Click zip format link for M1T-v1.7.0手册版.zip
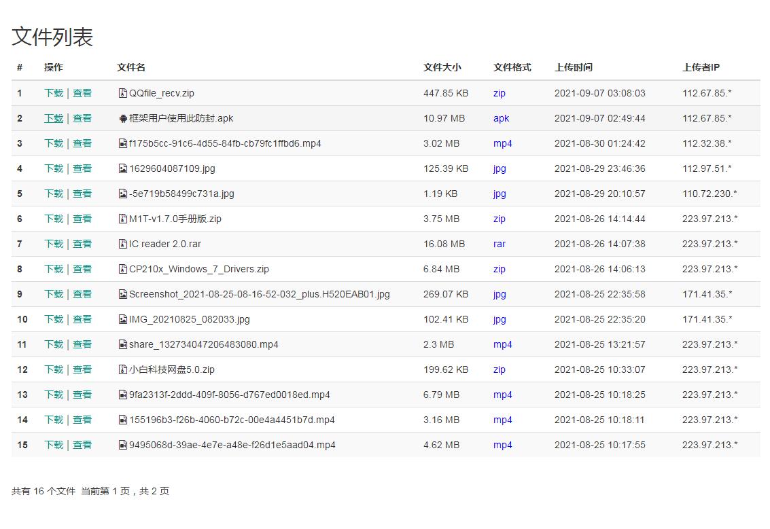 point(500,219)
